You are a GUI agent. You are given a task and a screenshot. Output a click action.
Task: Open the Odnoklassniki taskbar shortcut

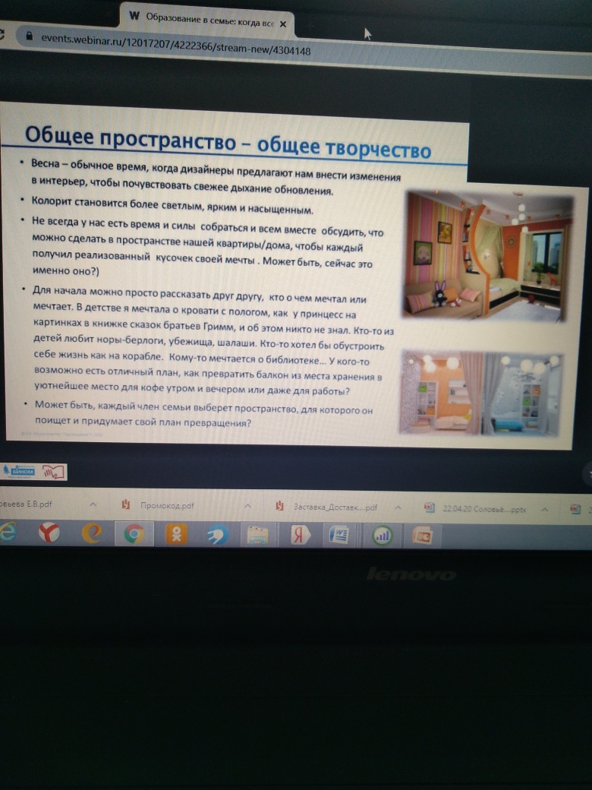pos(176,535)
